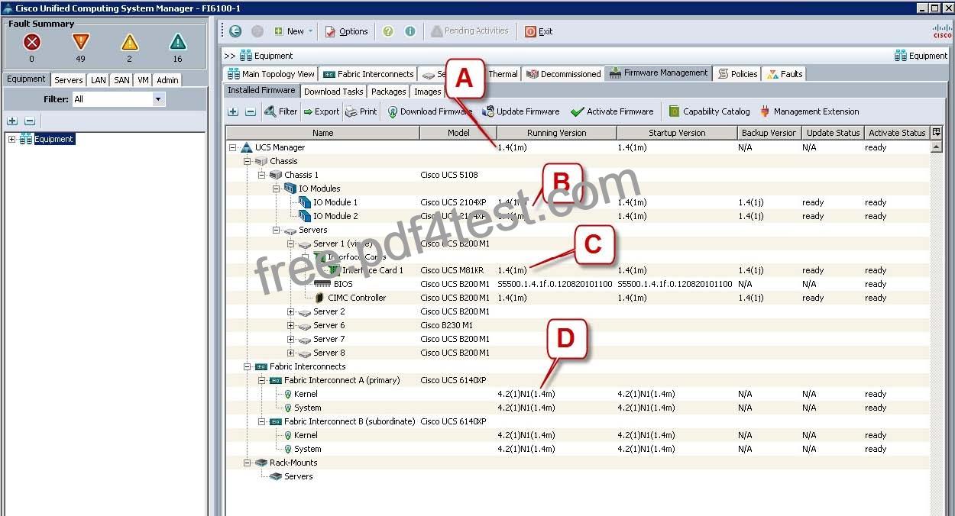Open the New menu button
This screenshot has width=955, height=516.
point(293,31)
